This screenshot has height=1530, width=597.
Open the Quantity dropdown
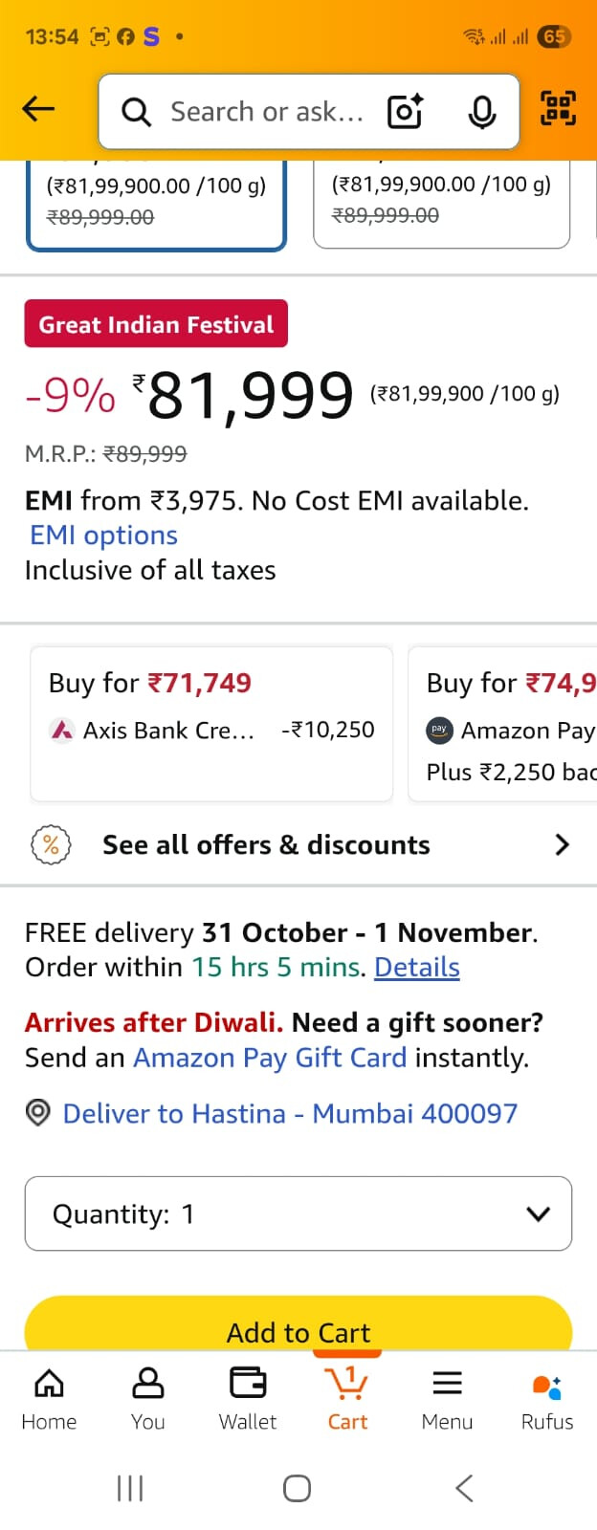pyautogui.click(x=298, y=1213)
